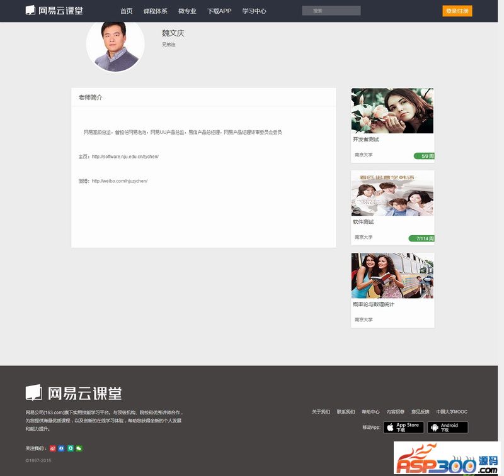Screen dimensions: 504x476
Task: Click the Android 下载 button
Action: tap(447, 427)
